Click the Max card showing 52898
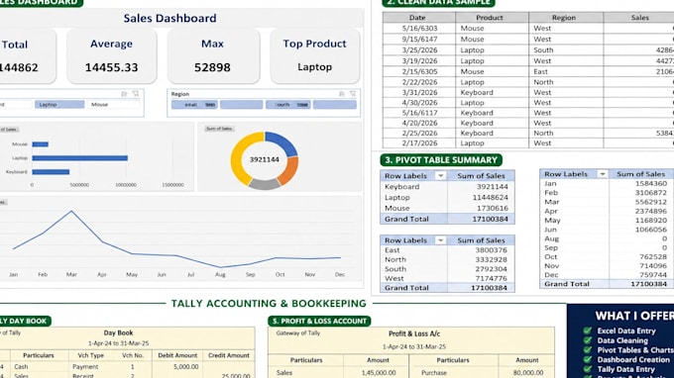Screen dimensions: 674x378 213,55
